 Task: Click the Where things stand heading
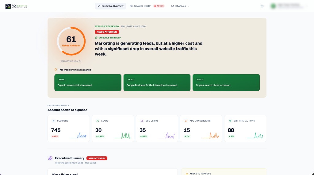65,174
